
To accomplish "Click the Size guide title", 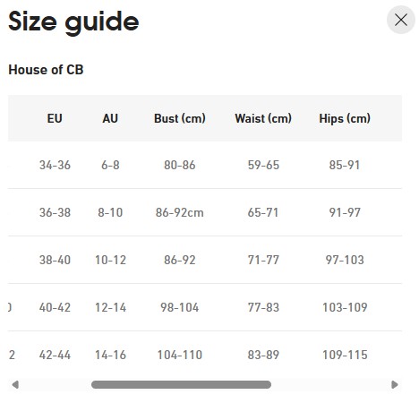I will point(73,21).
